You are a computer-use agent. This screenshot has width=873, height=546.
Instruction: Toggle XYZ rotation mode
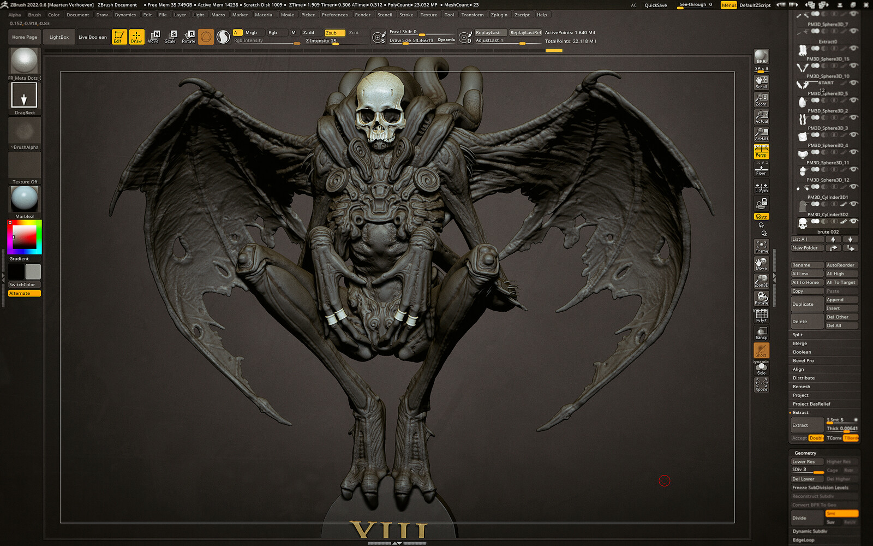[761, 217]
